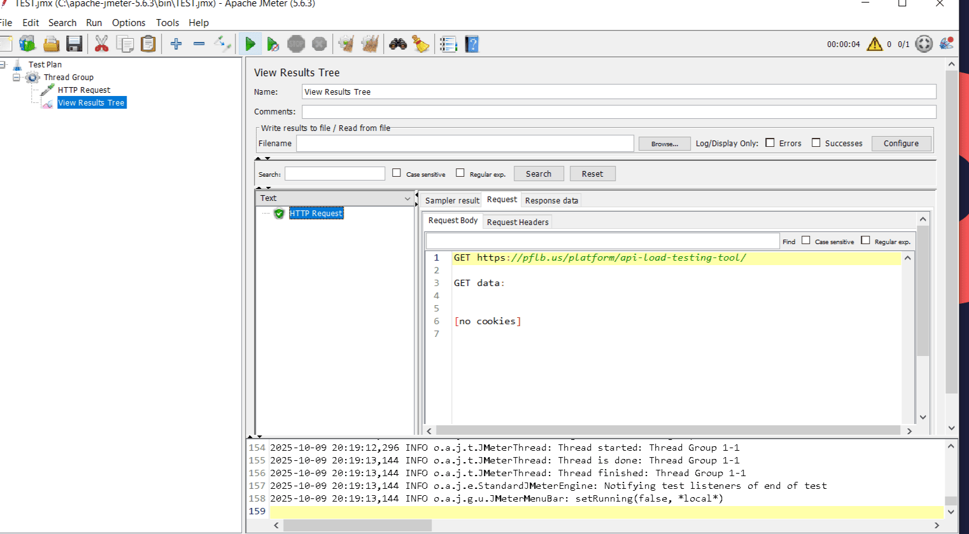This screenshot has width=969, height=534.
Task: Click the binoculars Search icon
Action: point(398,44)
